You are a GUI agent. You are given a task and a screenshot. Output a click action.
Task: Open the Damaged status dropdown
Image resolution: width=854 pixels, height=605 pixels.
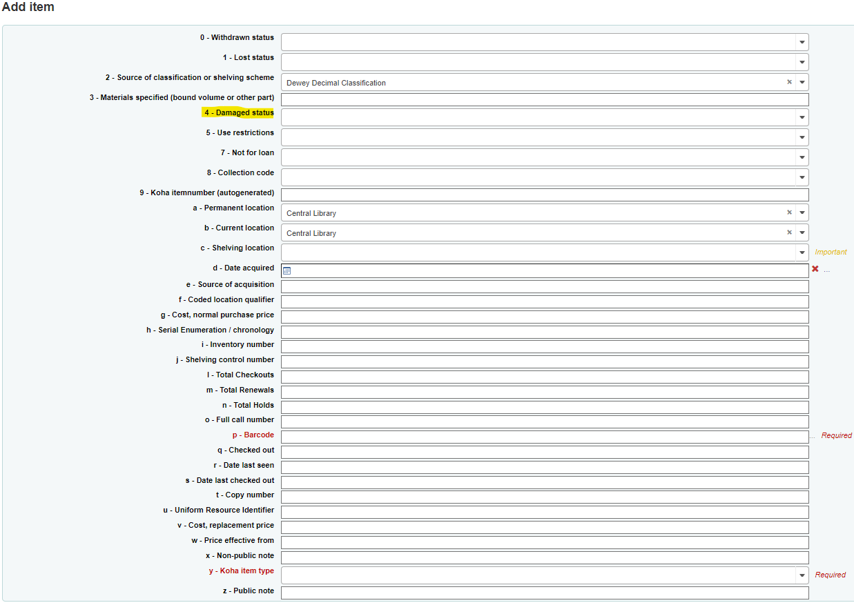tap(802, 117)
